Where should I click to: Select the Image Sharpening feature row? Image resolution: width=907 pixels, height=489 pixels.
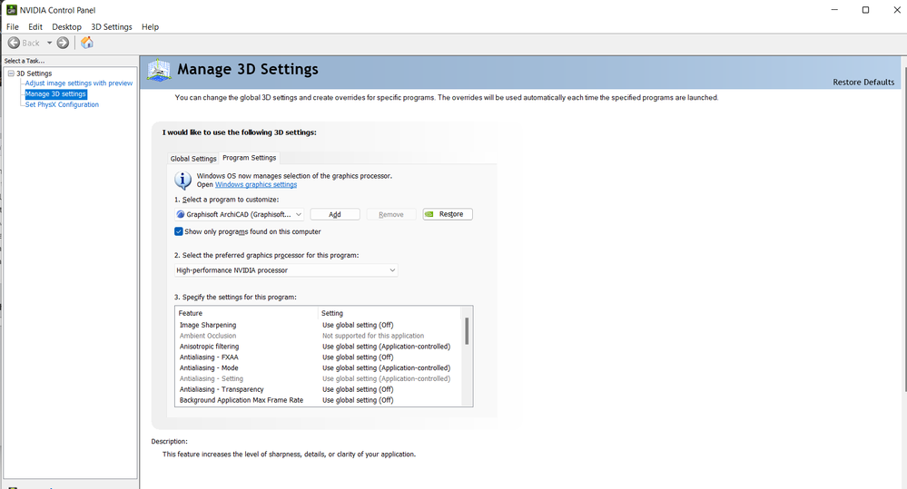[318, 325]
